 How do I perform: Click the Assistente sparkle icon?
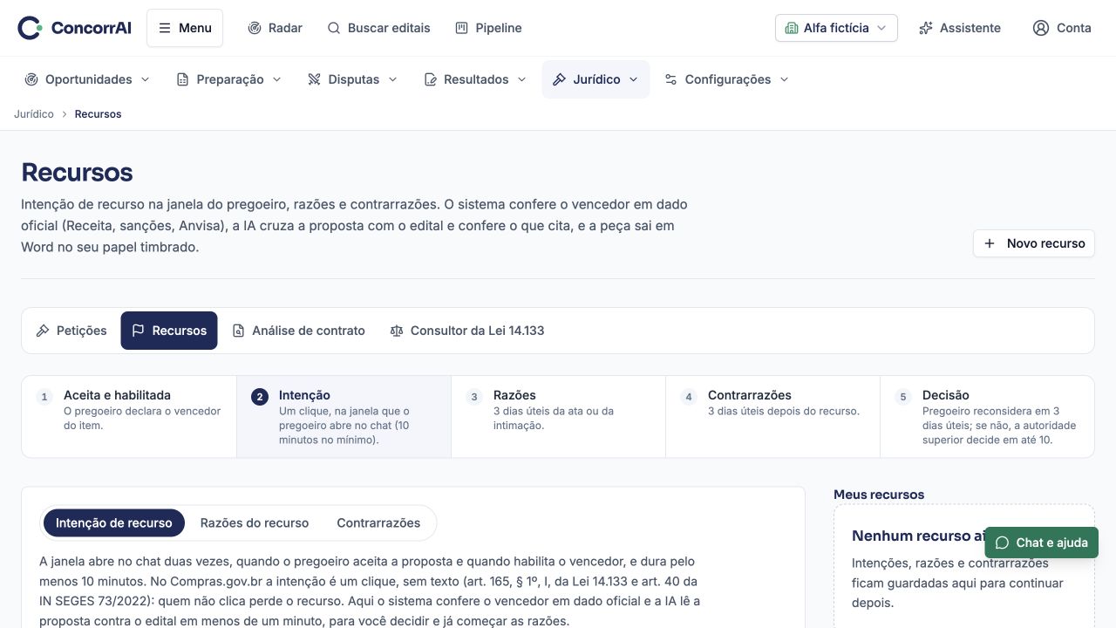click(x=926, y=28)
